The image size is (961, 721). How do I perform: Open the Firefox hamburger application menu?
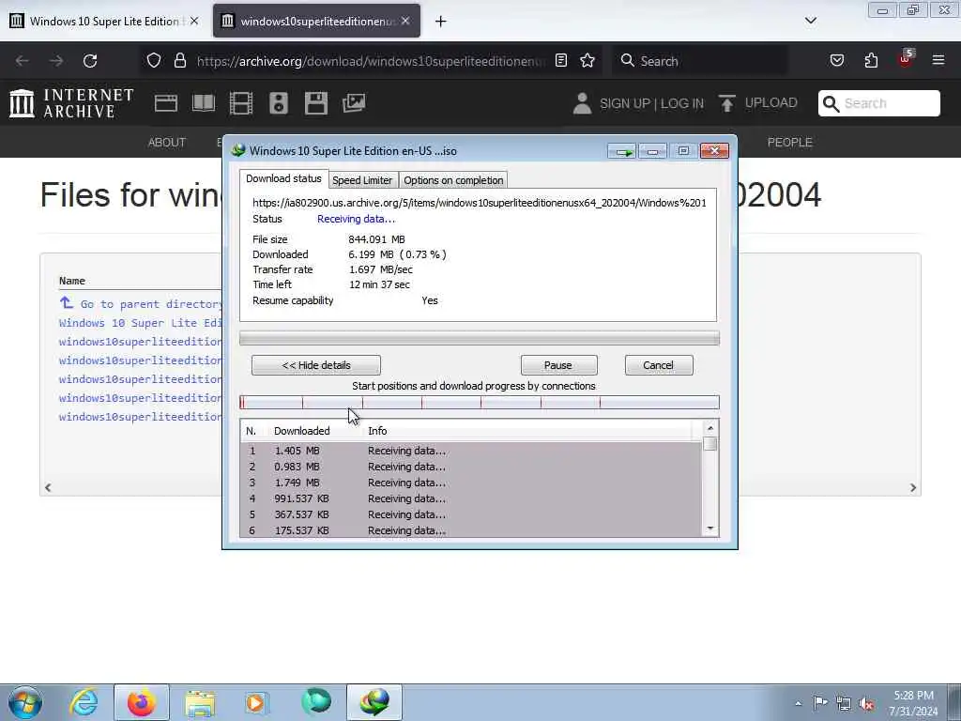938,60
